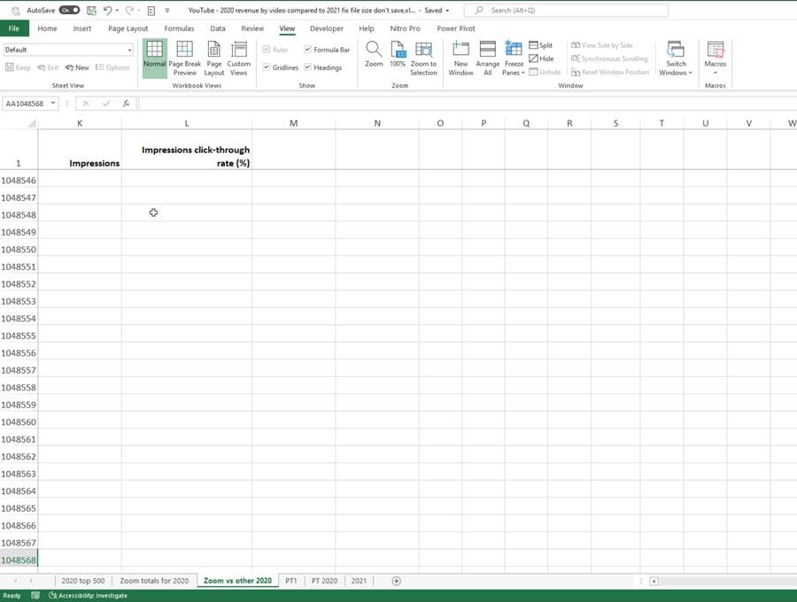This screenshot has width=797, height=602.
Task: Open Page Break Preview
Action: (x=184, y=58)
